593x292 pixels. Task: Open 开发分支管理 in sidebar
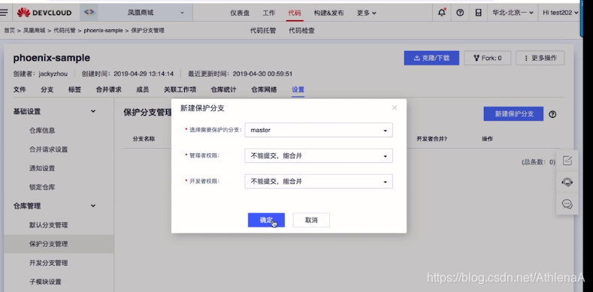pyautogui.click(x=48, y=263)
